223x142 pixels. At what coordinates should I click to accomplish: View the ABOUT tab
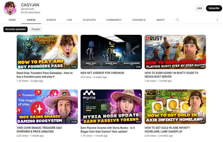[160, 20]
